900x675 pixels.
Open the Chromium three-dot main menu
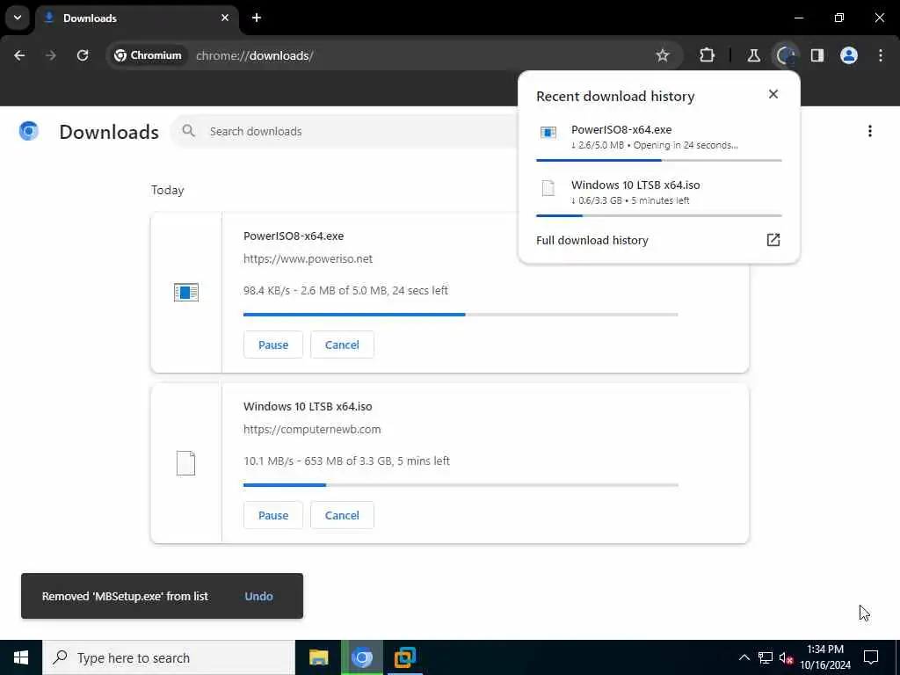tap(881, 55)
